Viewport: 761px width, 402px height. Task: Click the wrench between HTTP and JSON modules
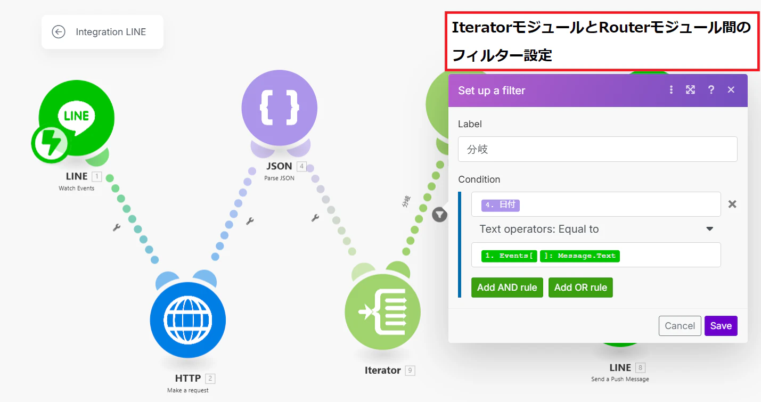click(x=249, y=220)
